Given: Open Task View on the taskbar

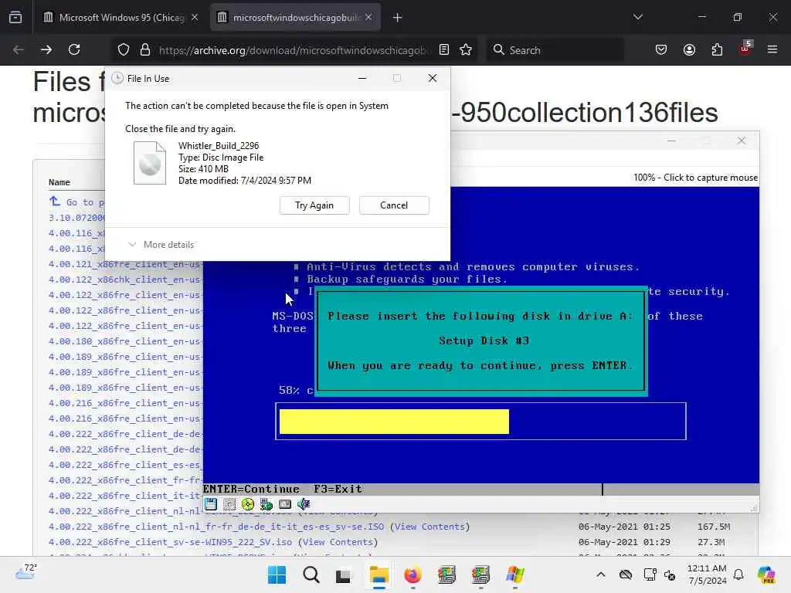Looking at the screenshot, I should 344,575.
